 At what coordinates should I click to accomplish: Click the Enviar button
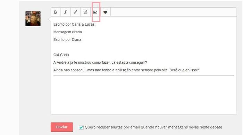click(62, 127)
